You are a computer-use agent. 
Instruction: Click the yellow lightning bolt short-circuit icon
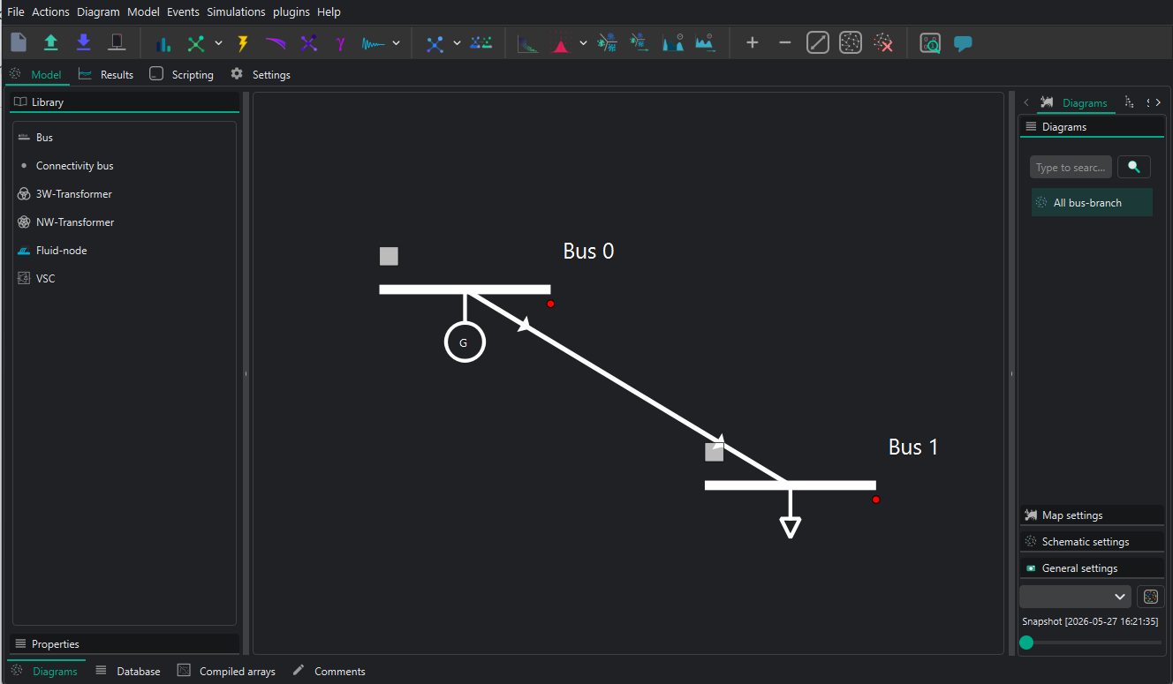(243, 42)
